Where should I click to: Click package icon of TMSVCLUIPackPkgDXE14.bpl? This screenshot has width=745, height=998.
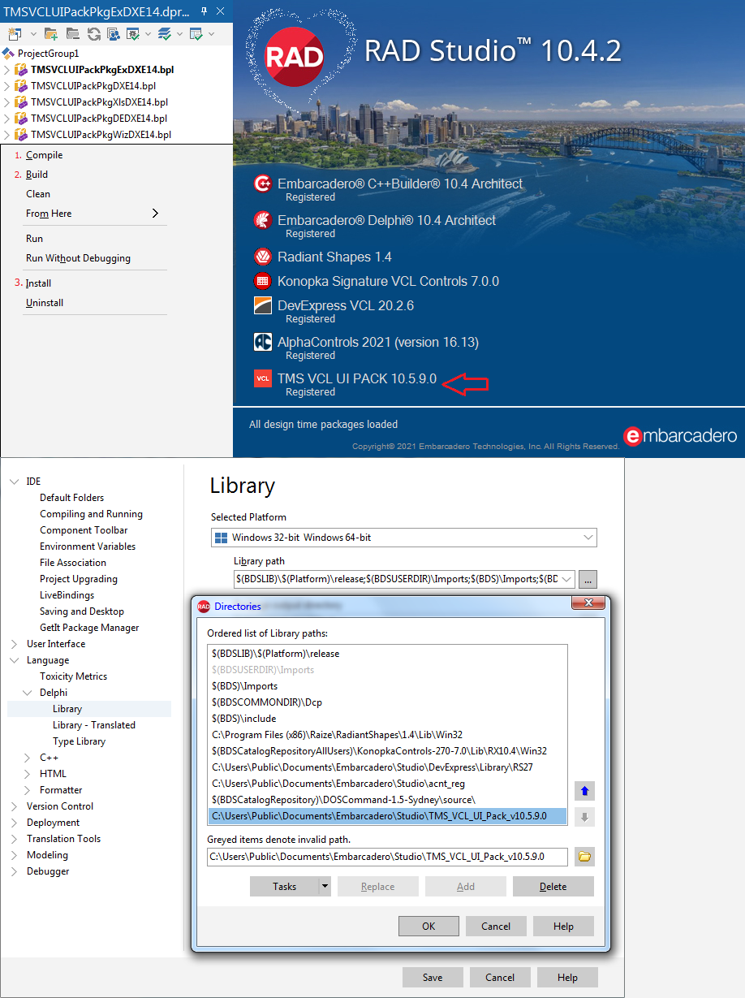tap(21, 85)
